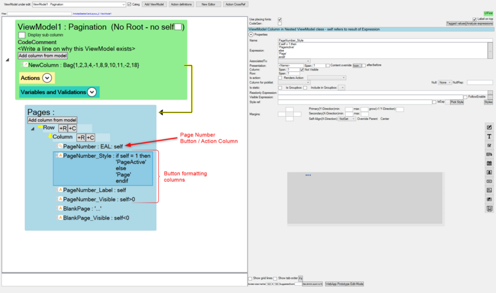The height and width of the screenshot is (293, 496).
Task: Open the Self-Align NotSet dropdown
Action: 347,119
